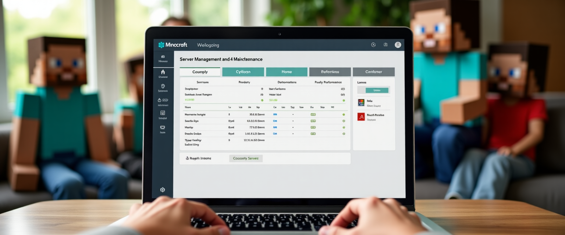
Task: Select the house icon in the sidebar
Action: tap(163, 72)
